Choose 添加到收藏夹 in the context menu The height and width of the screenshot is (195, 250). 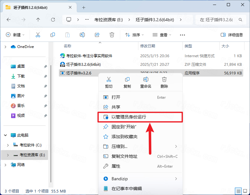tap(141, 137)
